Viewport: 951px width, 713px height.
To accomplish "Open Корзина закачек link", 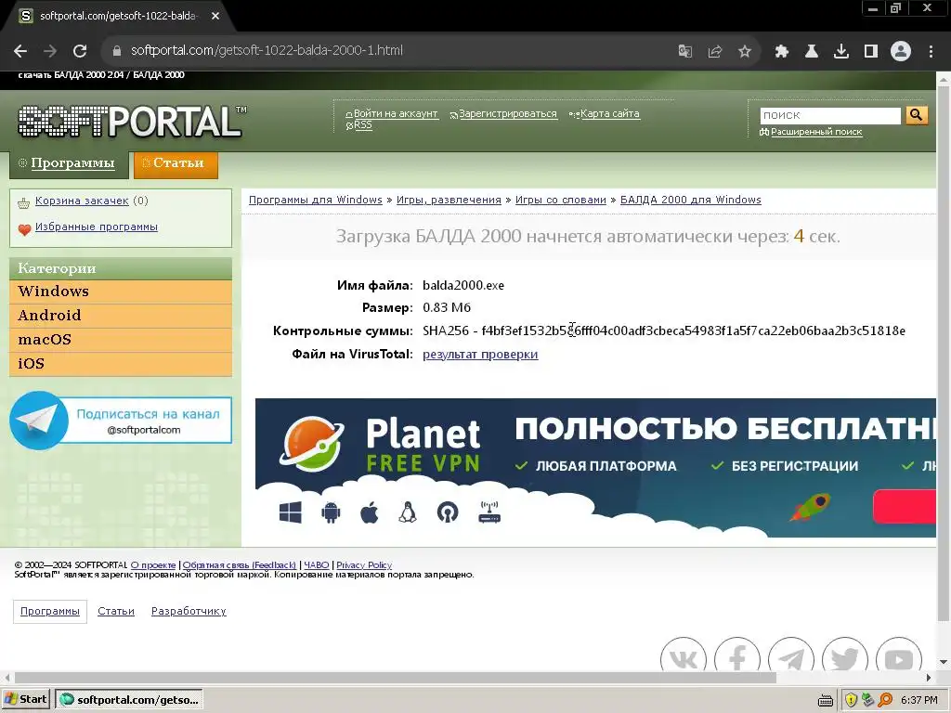I will click(82, 201).
